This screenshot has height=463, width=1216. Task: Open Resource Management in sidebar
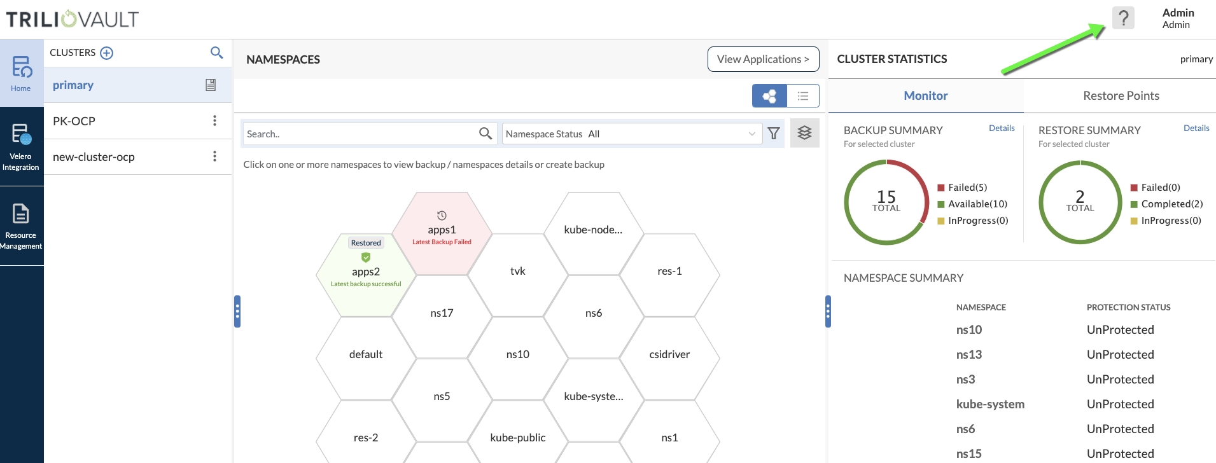tap(21, 226)
